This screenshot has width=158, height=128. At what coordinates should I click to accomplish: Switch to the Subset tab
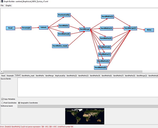coord(18,76)
